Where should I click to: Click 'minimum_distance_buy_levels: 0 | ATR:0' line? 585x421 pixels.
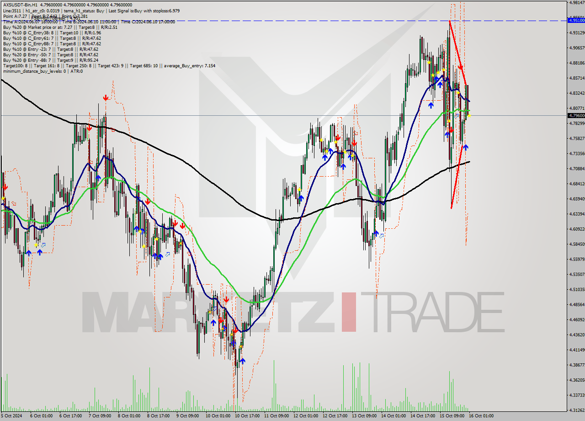43,71
